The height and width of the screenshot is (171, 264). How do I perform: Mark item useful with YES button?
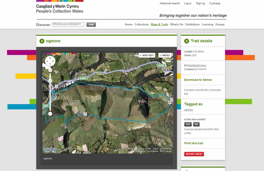point(188,124)
